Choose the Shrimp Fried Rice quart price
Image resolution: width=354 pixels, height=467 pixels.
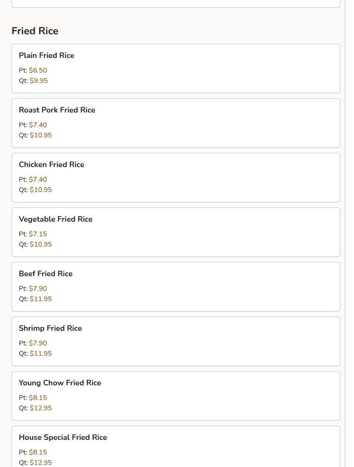(41, 354)
